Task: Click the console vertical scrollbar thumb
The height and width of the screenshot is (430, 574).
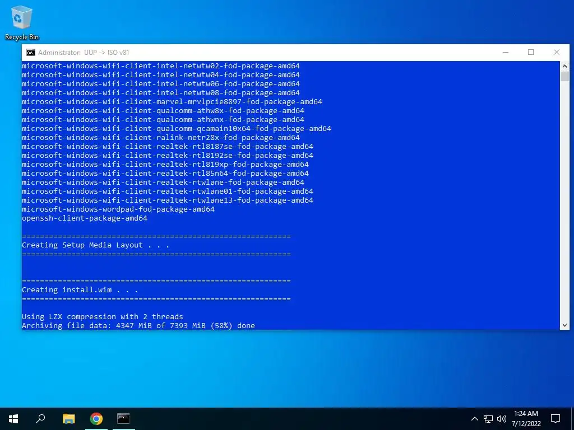Action: 564,76
